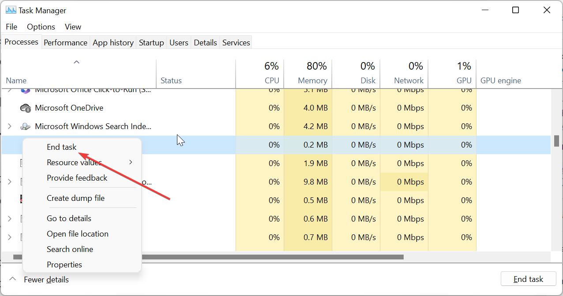563x296 pixels.
Task: Switch to the Performance tab
Action: [65, 43]
